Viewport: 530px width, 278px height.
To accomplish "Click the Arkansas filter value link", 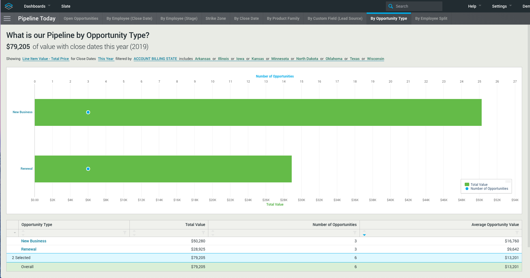I will pos(203,59).
